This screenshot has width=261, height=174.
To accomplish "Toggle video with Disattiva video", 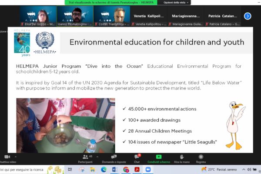I will pyautogui.click(x=7, y=158).
